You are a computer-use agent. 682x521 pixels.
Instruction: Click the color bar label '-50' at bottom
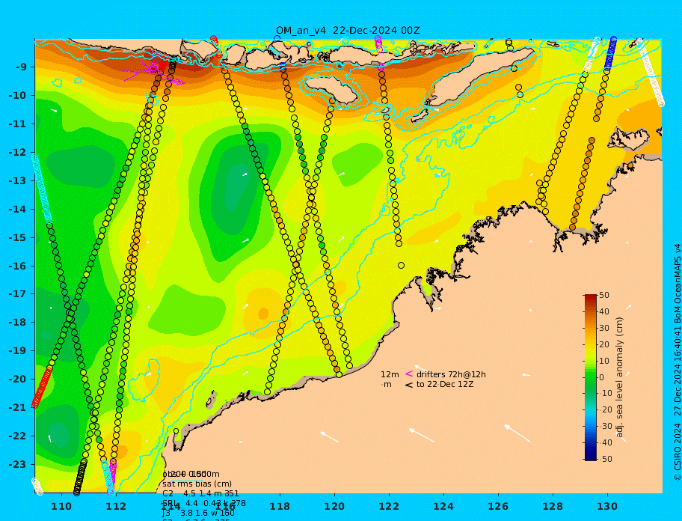[x=606, y=459]
